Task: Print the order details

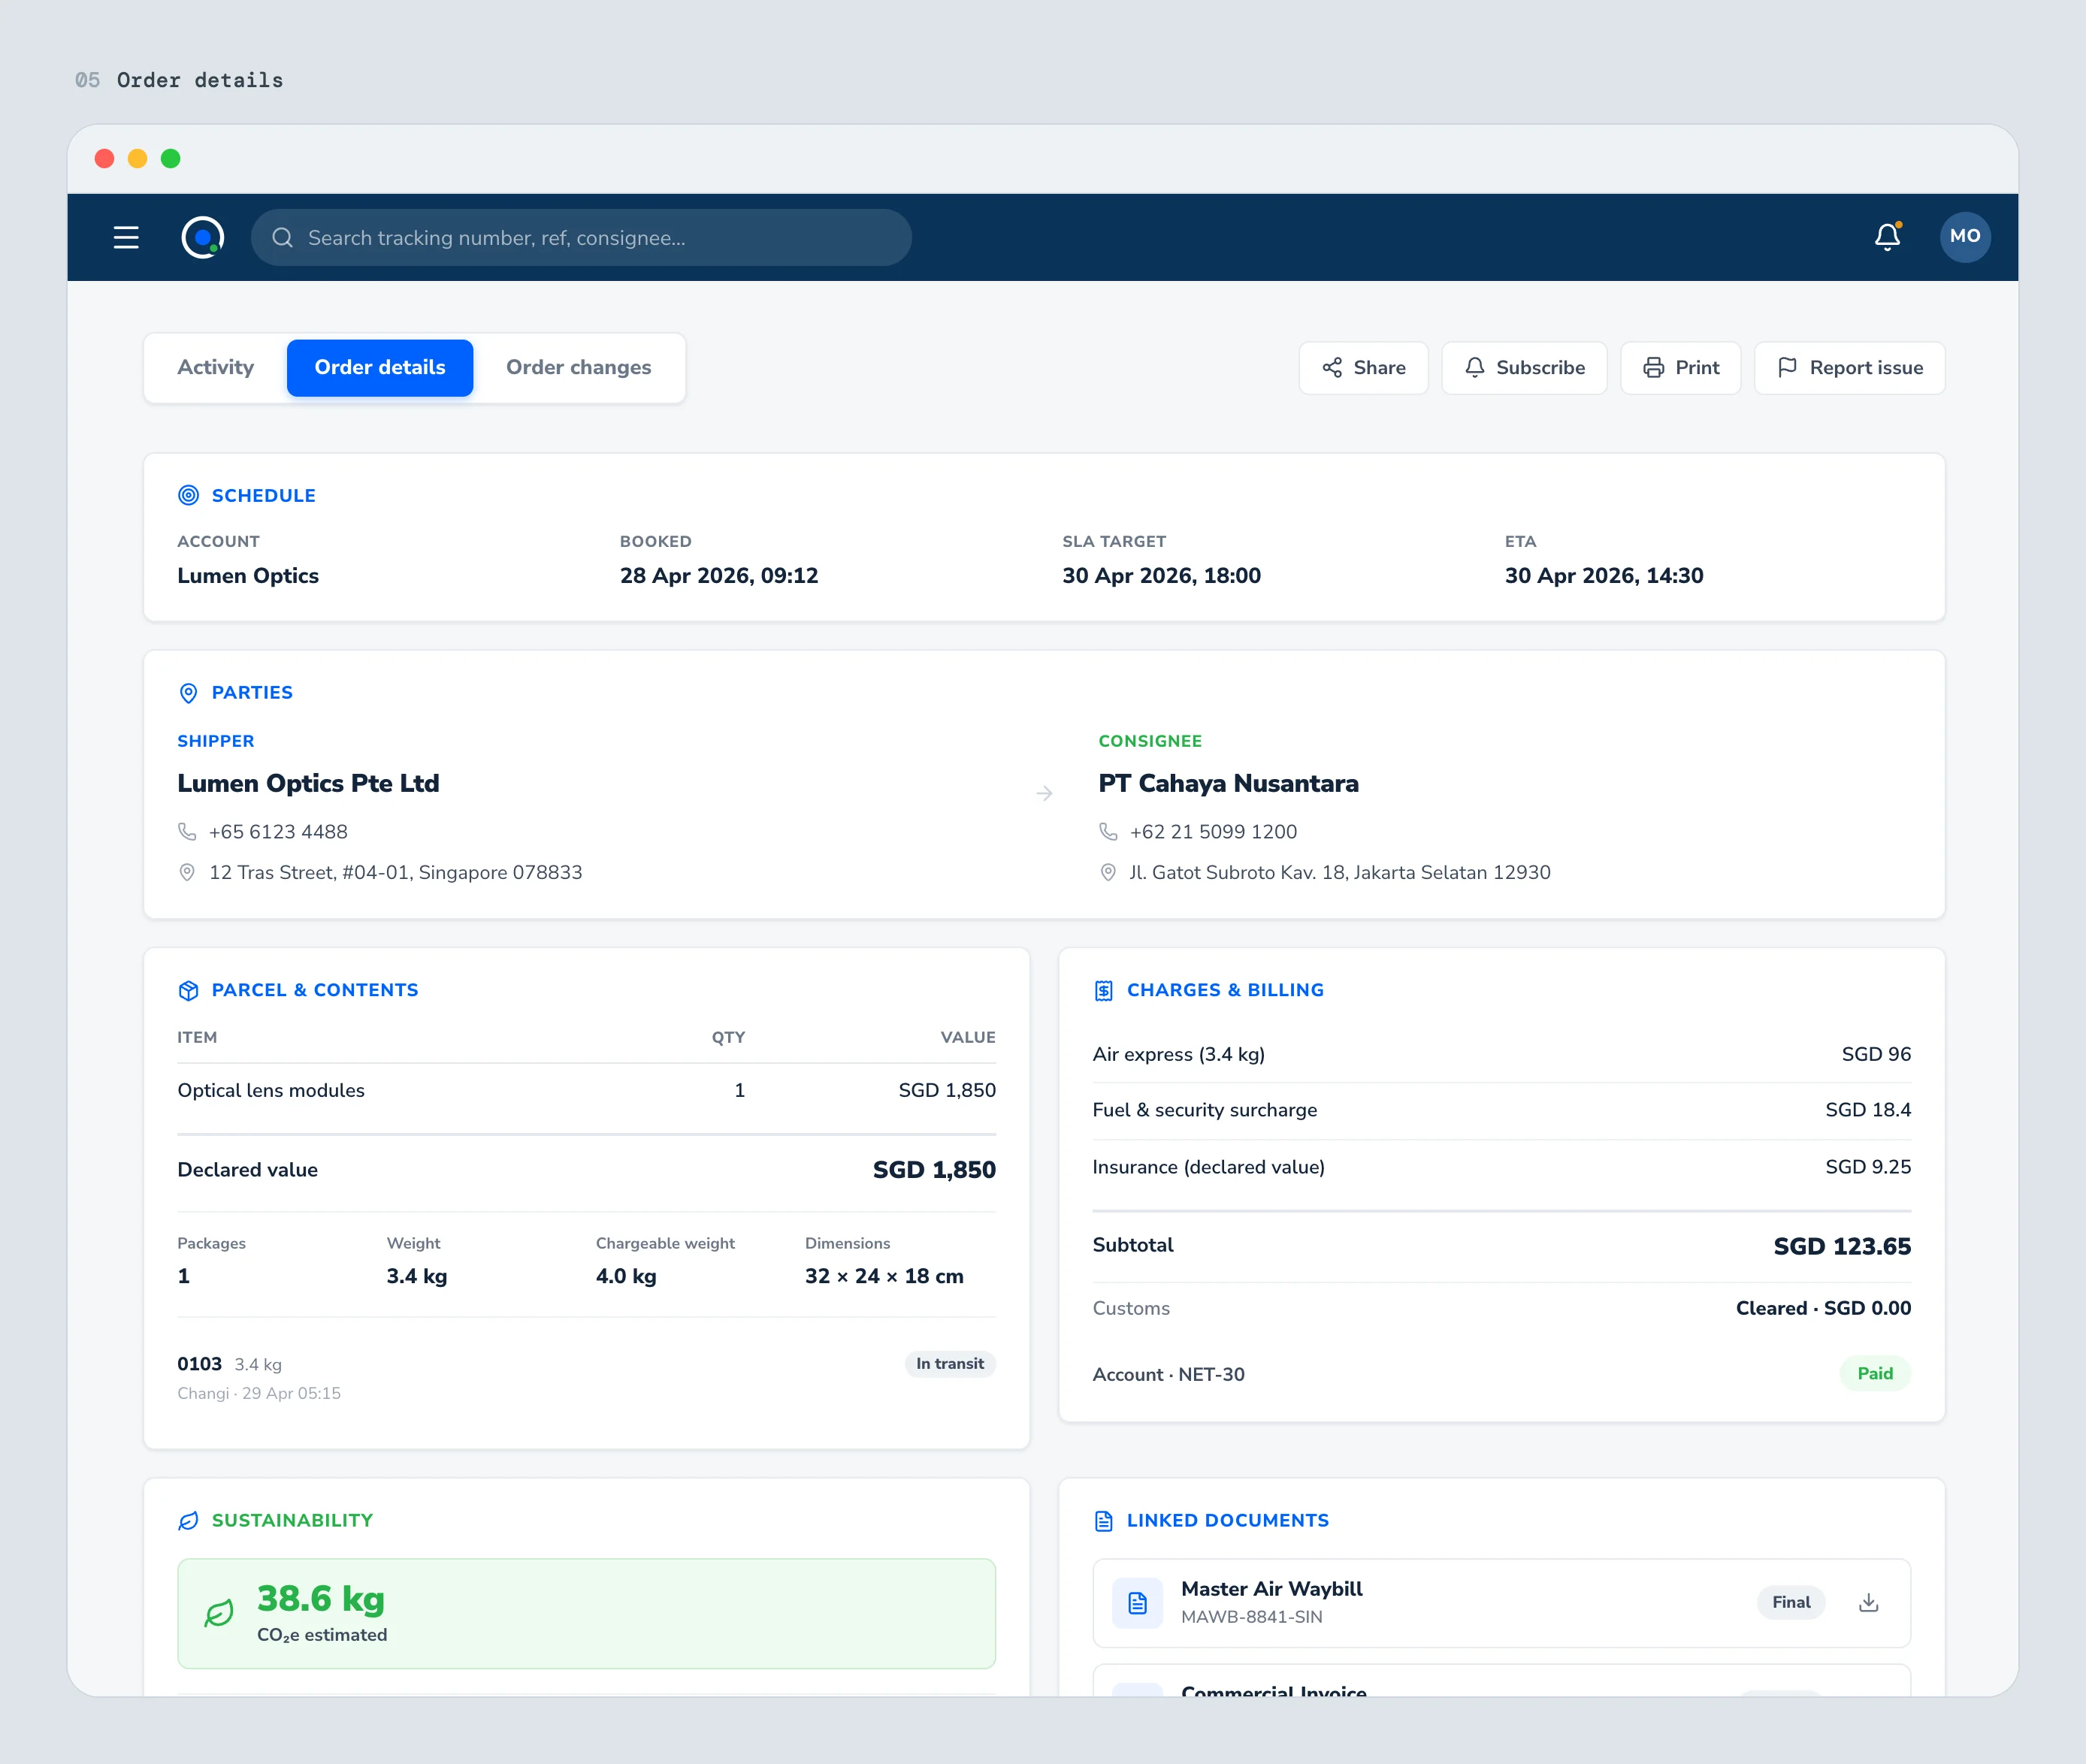Action: click(1680, 368)
